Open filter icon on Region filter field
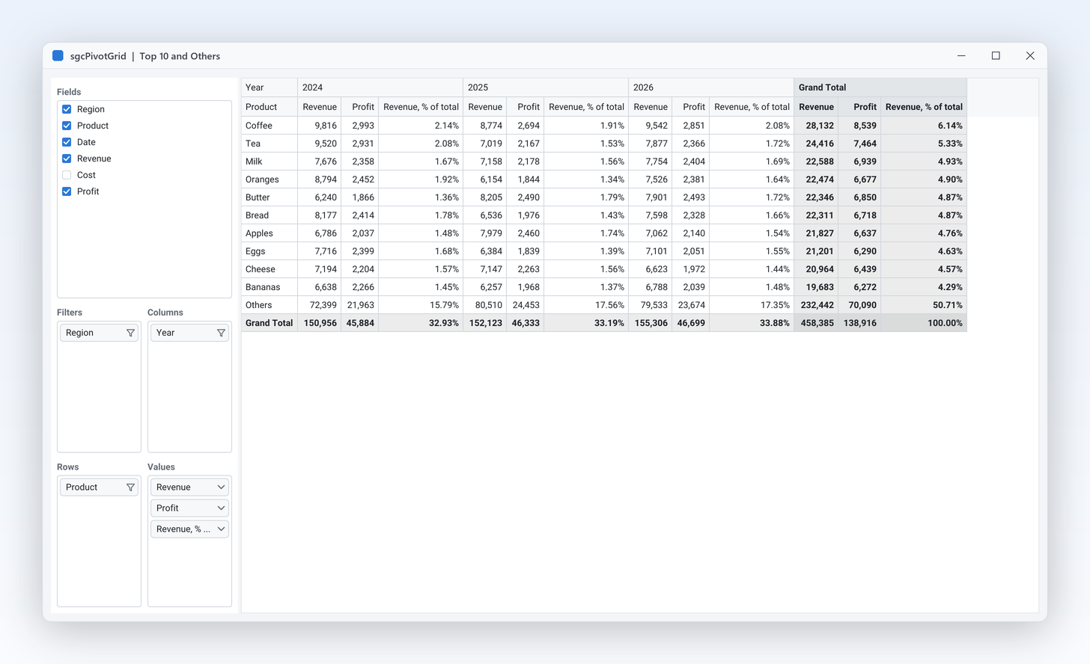Image resolution: width=1090 pixels, height=664 pixels. click(130, 333)
